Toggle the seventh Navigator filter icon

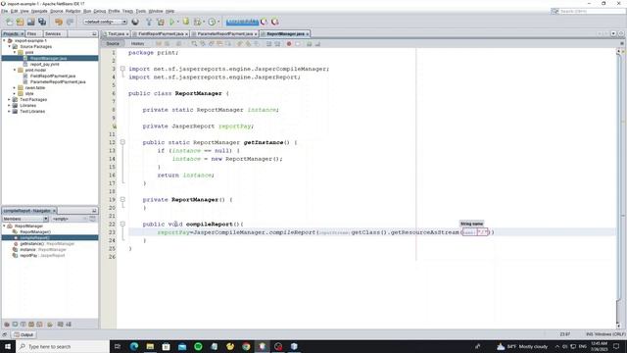[61, 325]
